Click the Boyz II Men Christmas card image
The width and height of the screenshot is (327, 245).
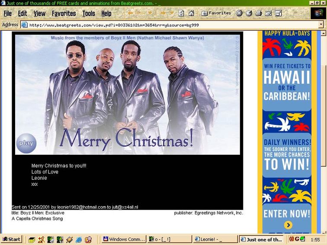(x=128, y=95)
